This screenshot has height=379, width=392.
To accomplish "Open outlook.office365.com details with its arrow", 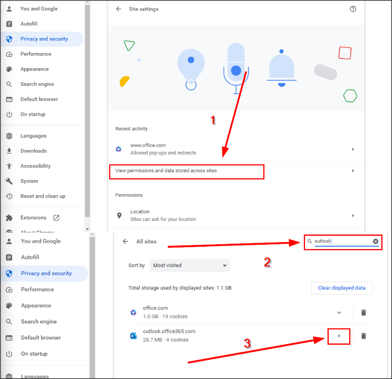I will (x=339, y=336).
